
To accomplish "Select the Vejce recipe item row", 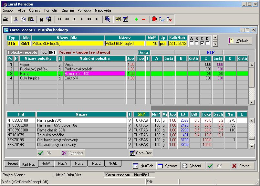I will pos(127,65).
